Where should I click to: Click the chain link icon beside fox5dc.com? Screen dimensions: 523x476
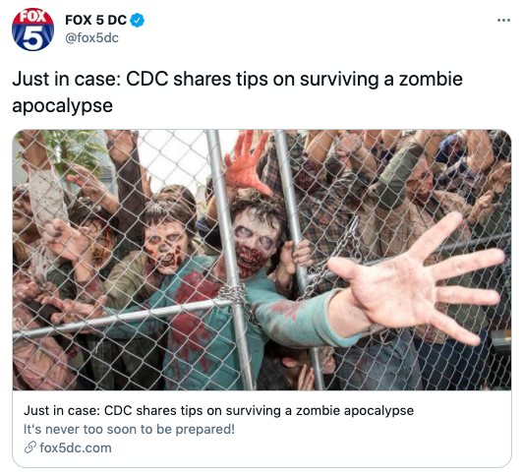[30, 447]
